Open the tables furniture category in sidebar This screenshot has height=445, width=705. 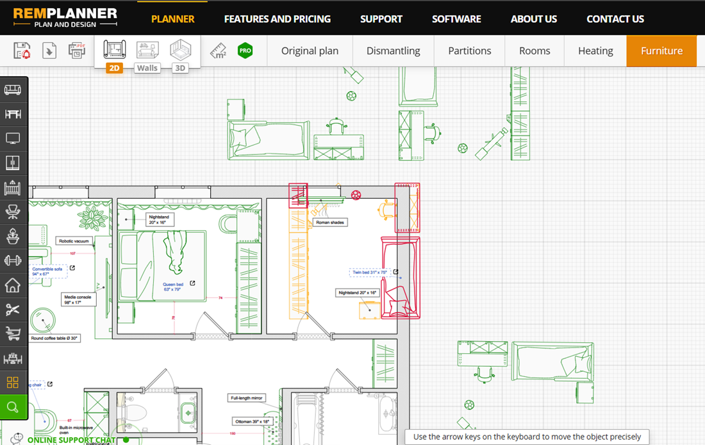pyautogui.click(x=13, y=113)
